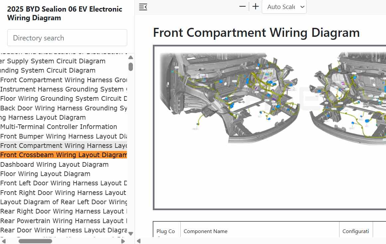Select highlighted Front Crossbeam Wiring Layout Diagram
The width and height of the screenshot is (386, 244).
63,155
